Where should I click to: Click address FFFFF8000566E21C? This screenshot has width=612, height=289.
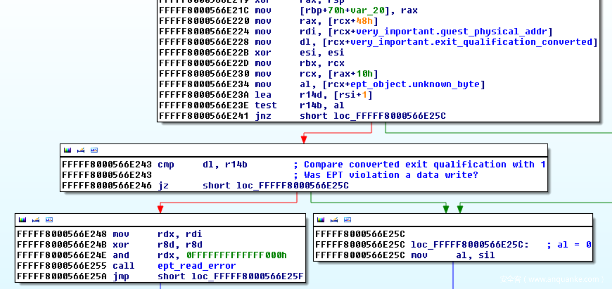coord(204,10)
